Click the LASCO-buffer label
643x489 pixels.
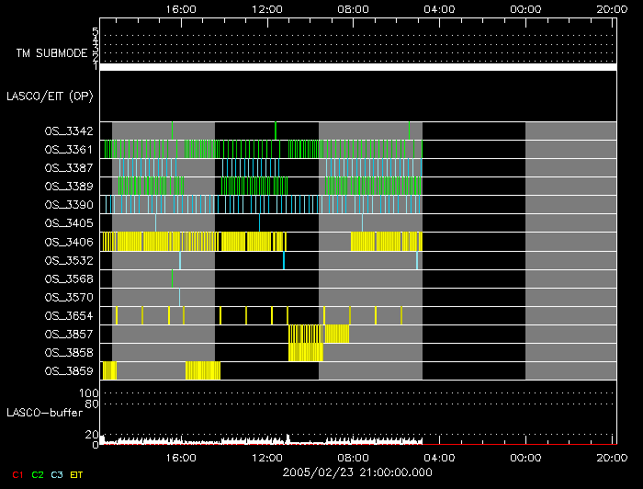pyautogui.click(x=45, y=413)
